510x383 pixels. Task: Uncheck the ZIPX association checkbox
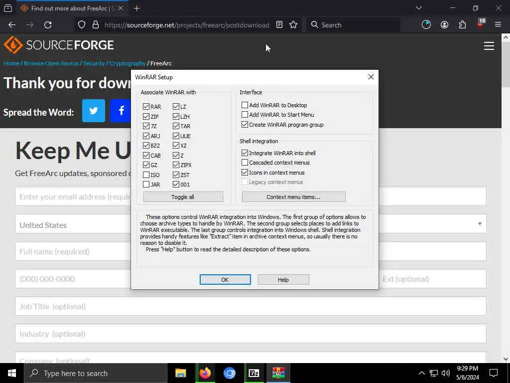click(176, 165)
